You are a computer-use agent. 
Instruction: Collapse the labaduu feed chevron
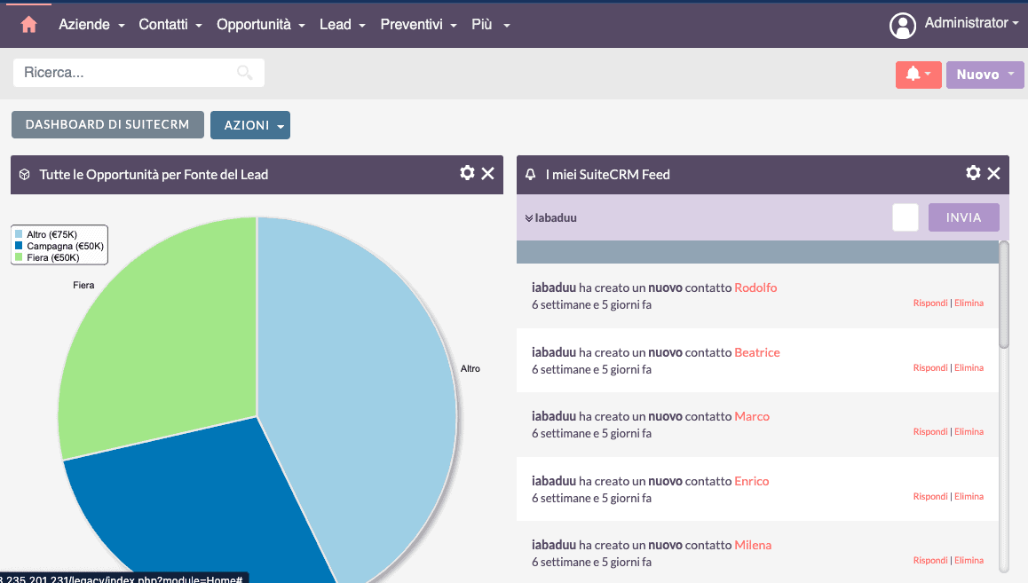click(x=528, y=218)
